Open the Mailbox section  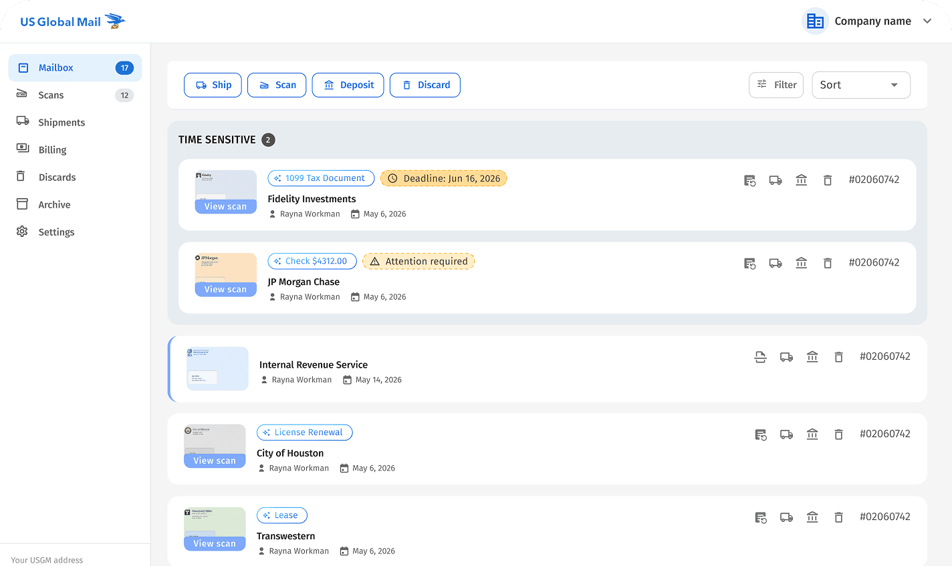click(x=75, y=67)
